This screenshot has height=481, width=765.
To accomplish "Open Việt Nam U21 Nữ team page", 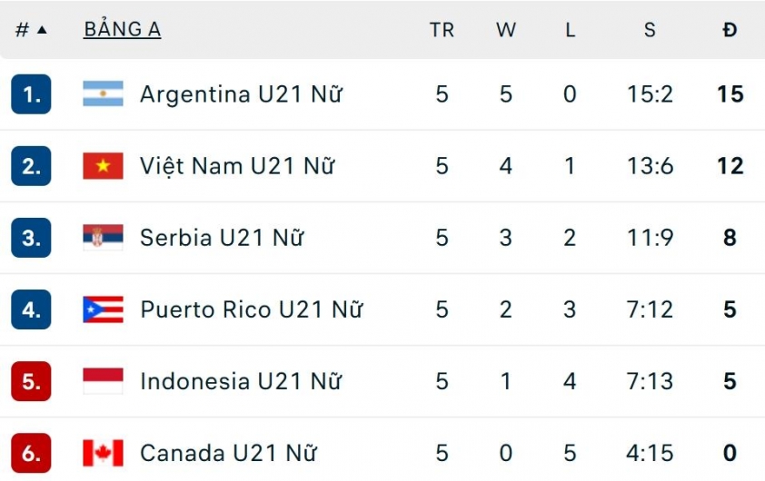I will tap(237, 166).
